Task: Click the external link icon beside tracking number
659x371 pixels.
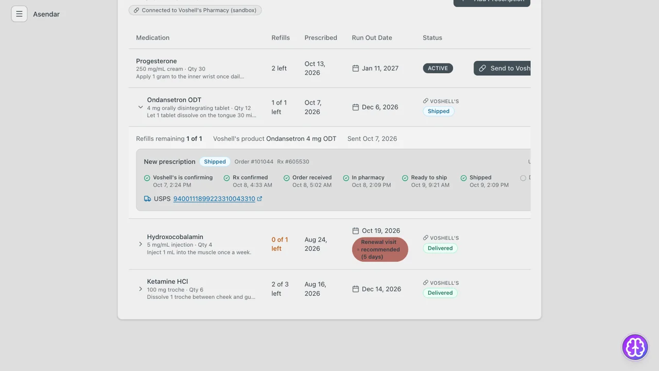Action: click(x=259, y=198)
